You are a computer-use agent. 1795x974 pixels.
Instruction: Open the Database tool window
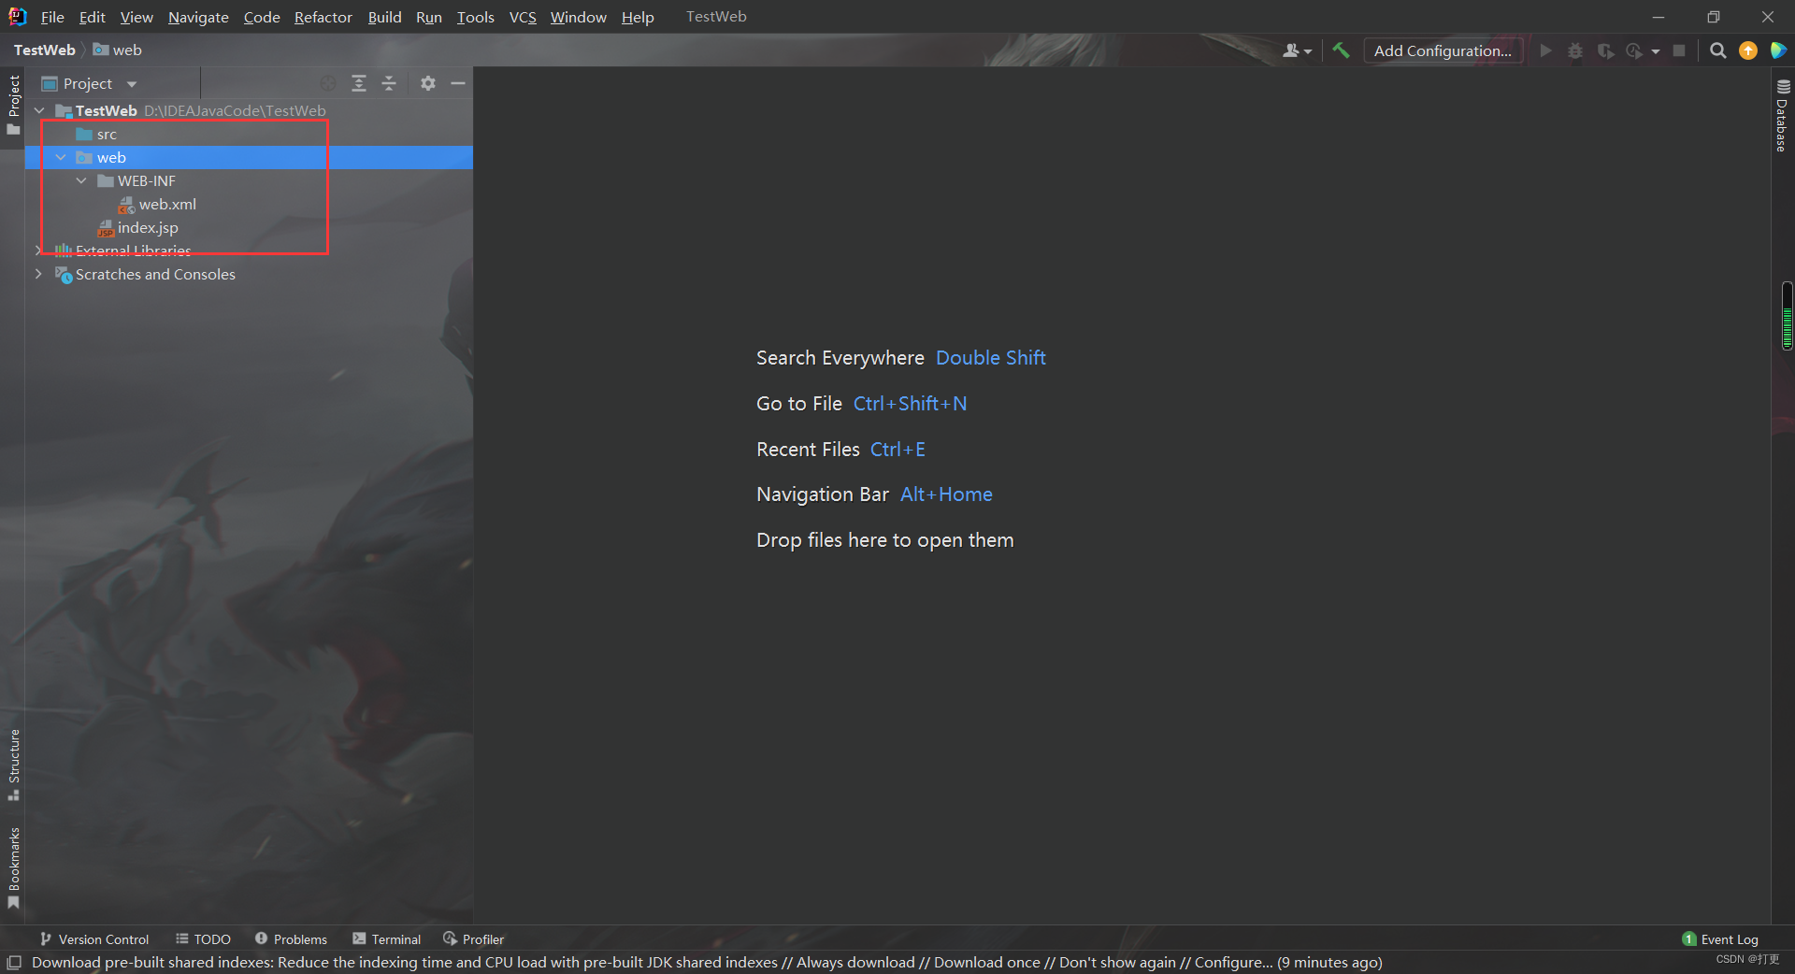1783,115
